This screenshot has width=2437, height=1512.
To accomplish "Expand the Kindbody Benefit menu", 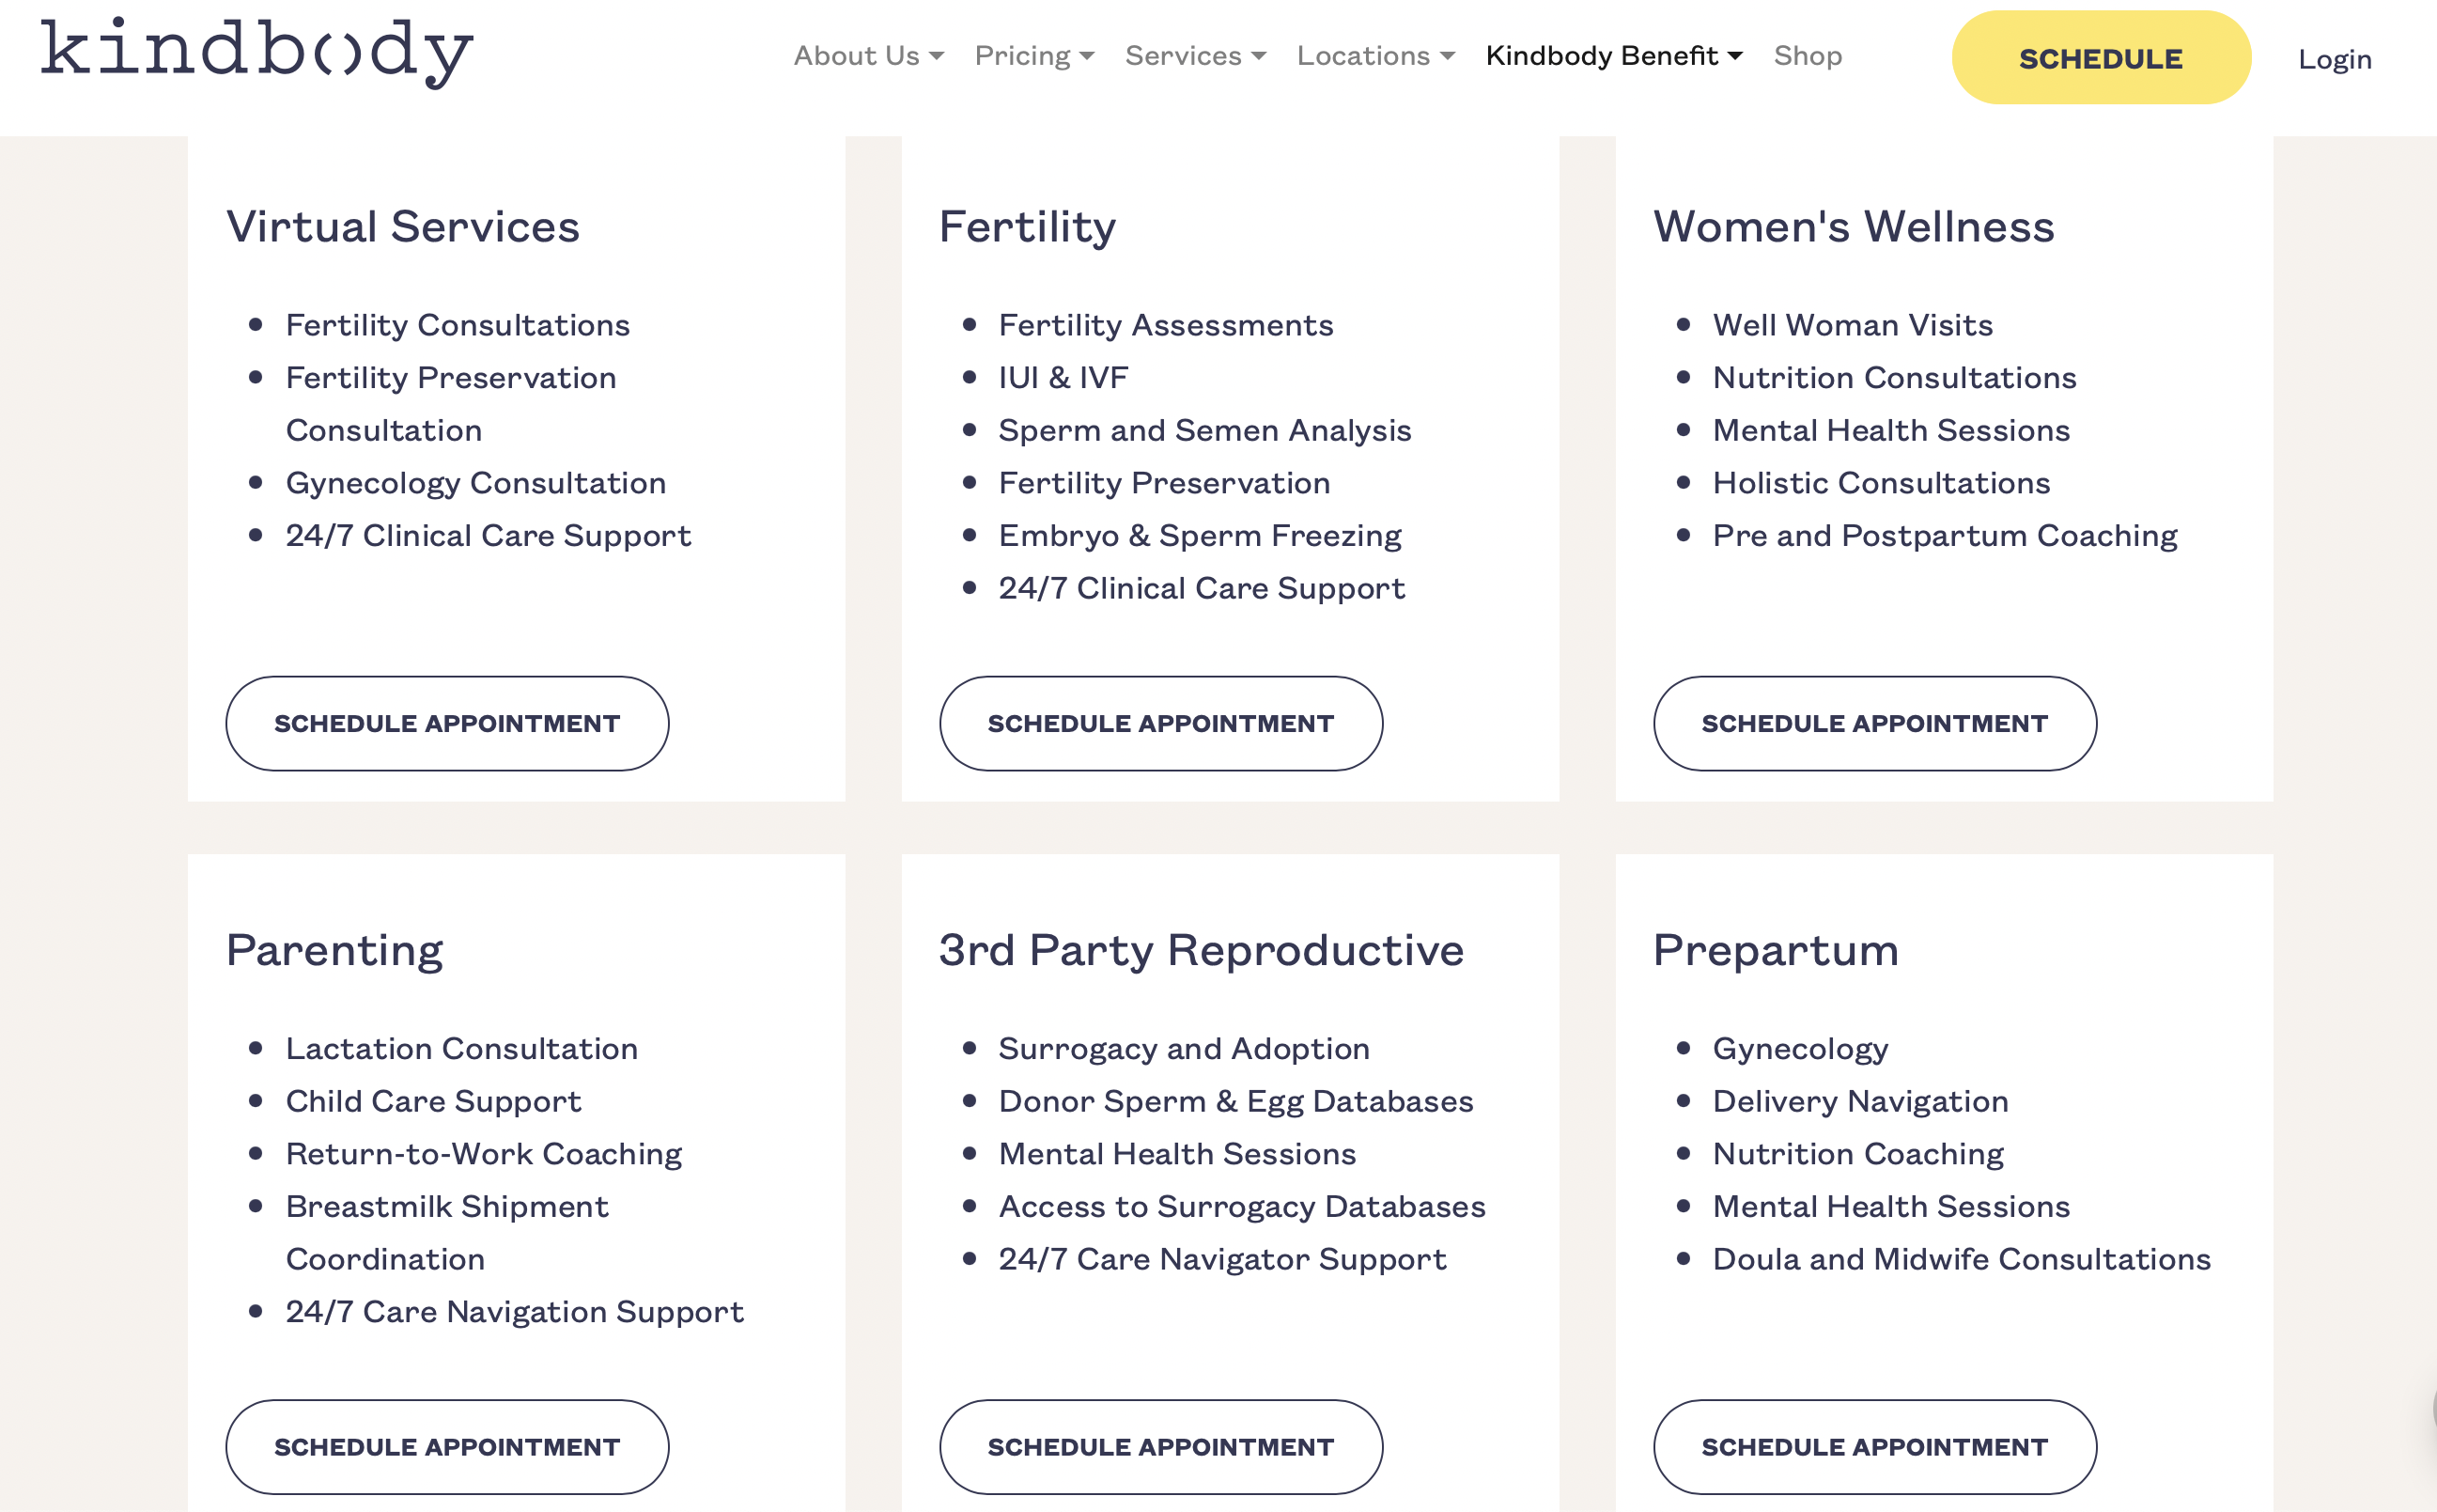I will (1613, 56).
